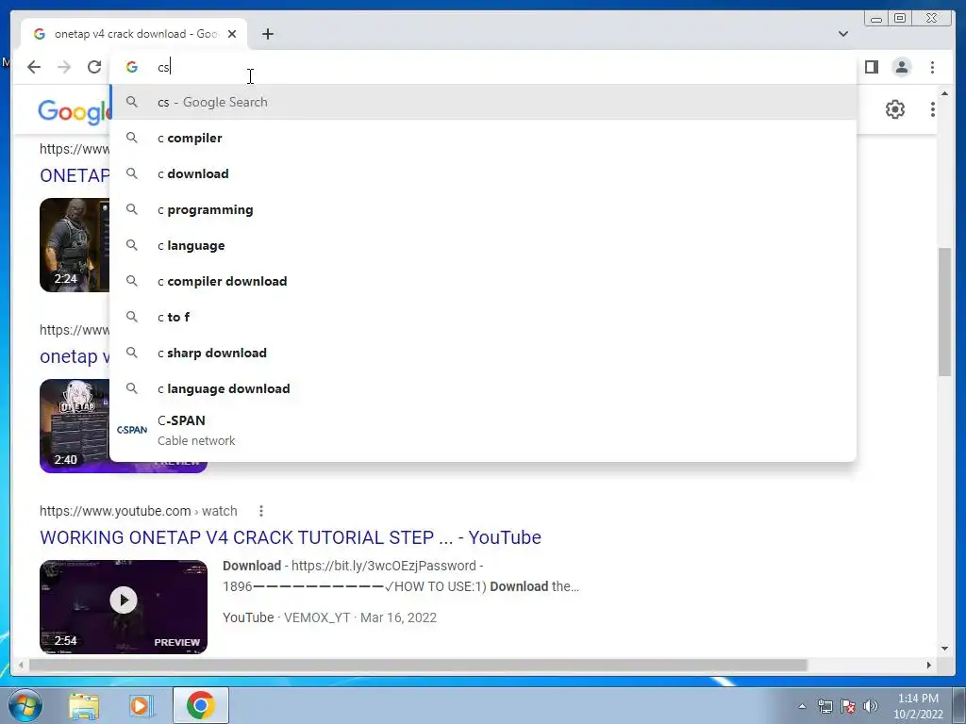
Task: Click the Chrome taskbar button
Action: click(201, 705)
